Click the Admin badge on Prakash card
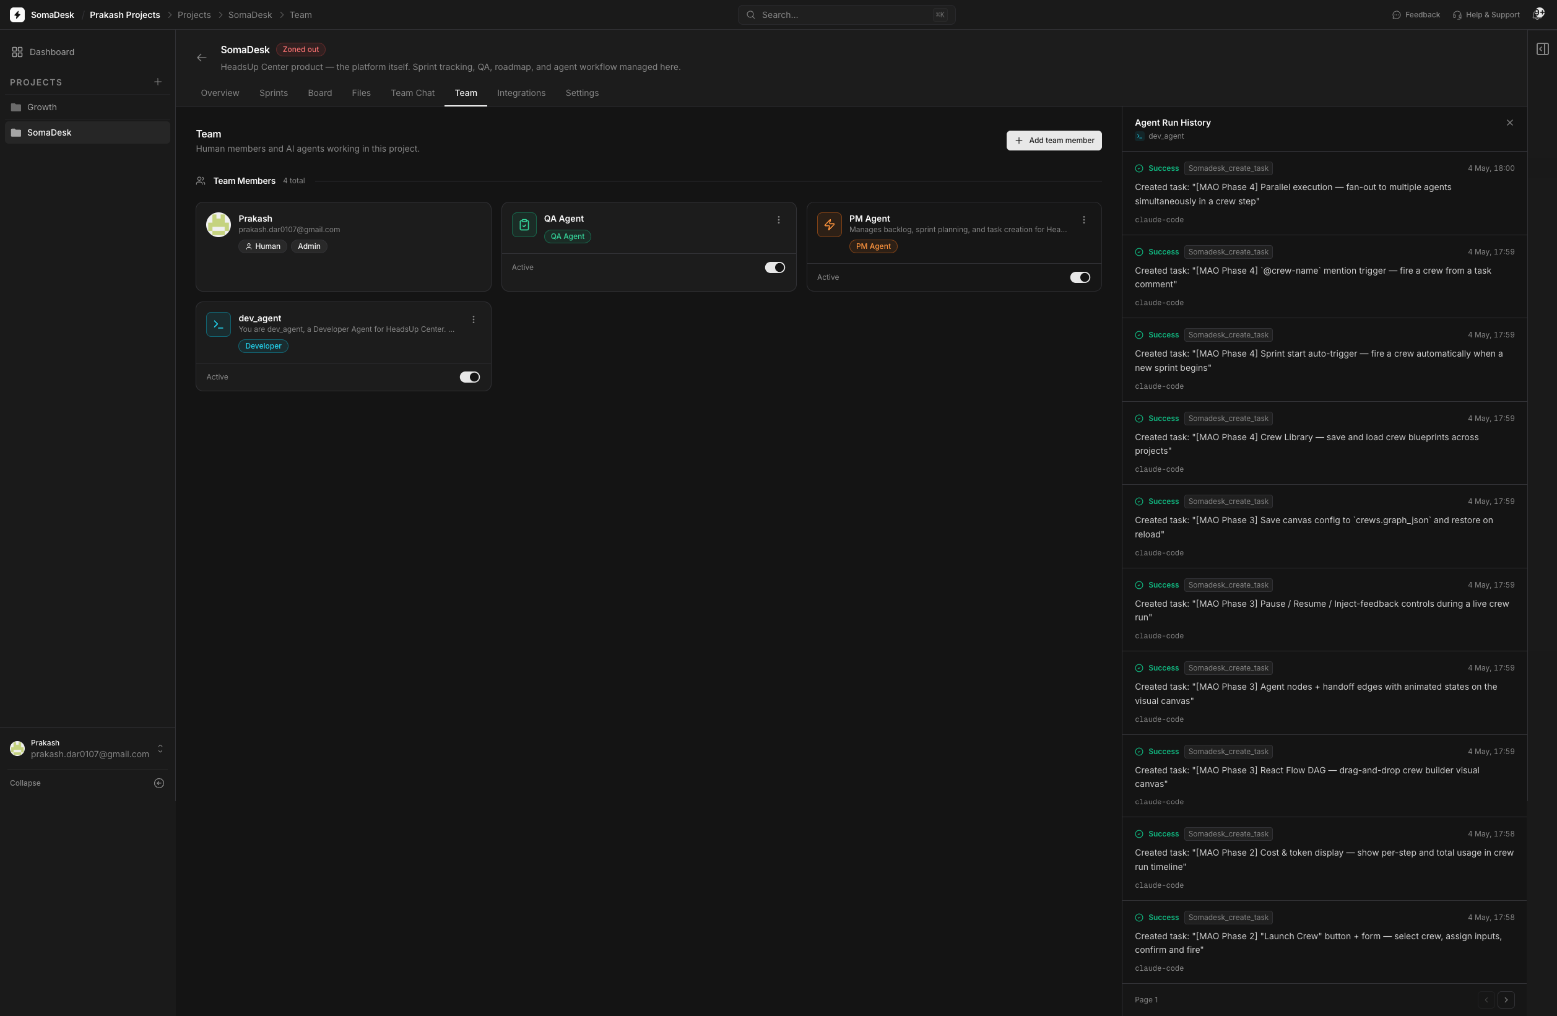Image resolution: width=1557 pixels, height=1016 pixels. tap(309, 246)
